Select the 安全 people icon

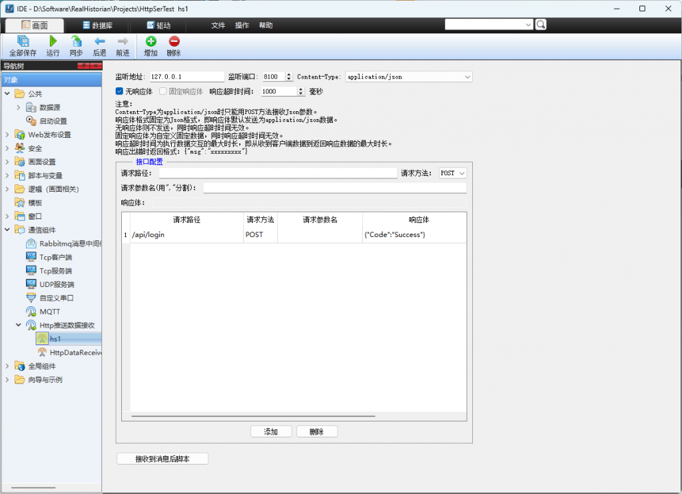(x=19, y=148)
